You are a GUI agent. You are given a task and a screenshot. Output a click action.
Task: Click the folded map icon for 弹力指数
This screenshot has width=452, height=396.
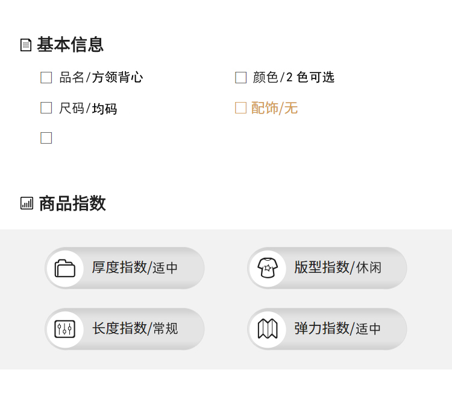click(x=268, y=329)
